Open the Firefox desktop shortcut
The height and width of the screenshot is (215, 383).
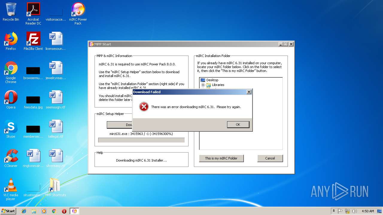pyautogui.click(x=11, y=41)
